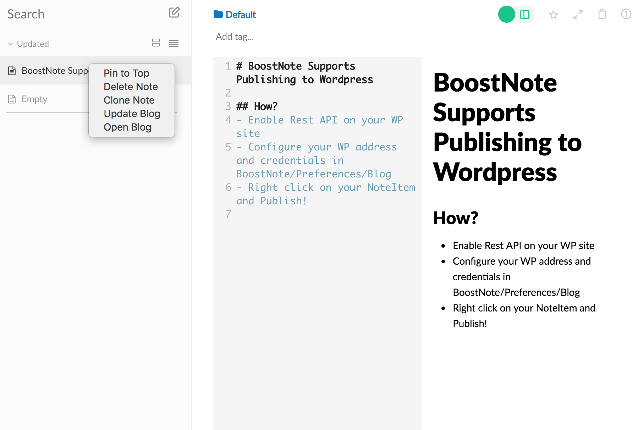Move the note to trash
This screenshot has width=633, height=430.
pyautogui.click(x=602, y=14)
